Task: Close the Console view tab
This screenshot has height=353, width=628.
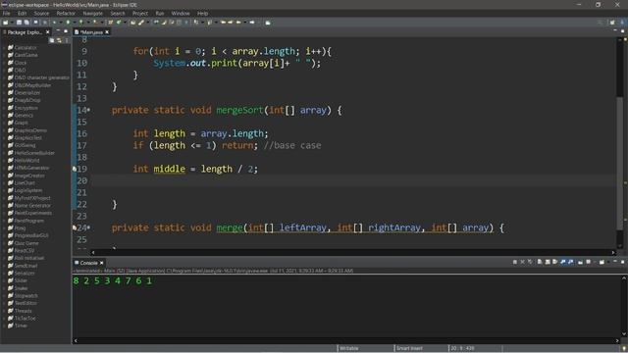Action: pyautogui.click(x=102, y=263)
